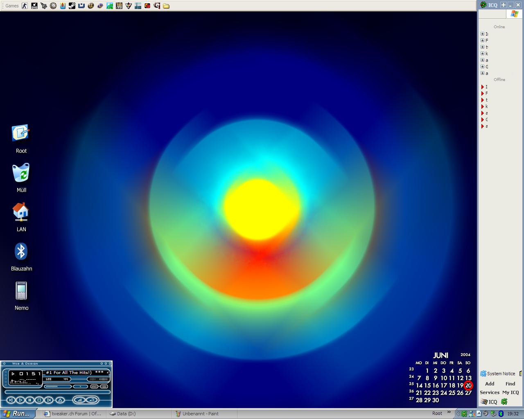Image resolution: width=524 pixels, height=419 pixels.
Task: Click the Bluetooth icon in system tray
Action: (x=501, y=414)
